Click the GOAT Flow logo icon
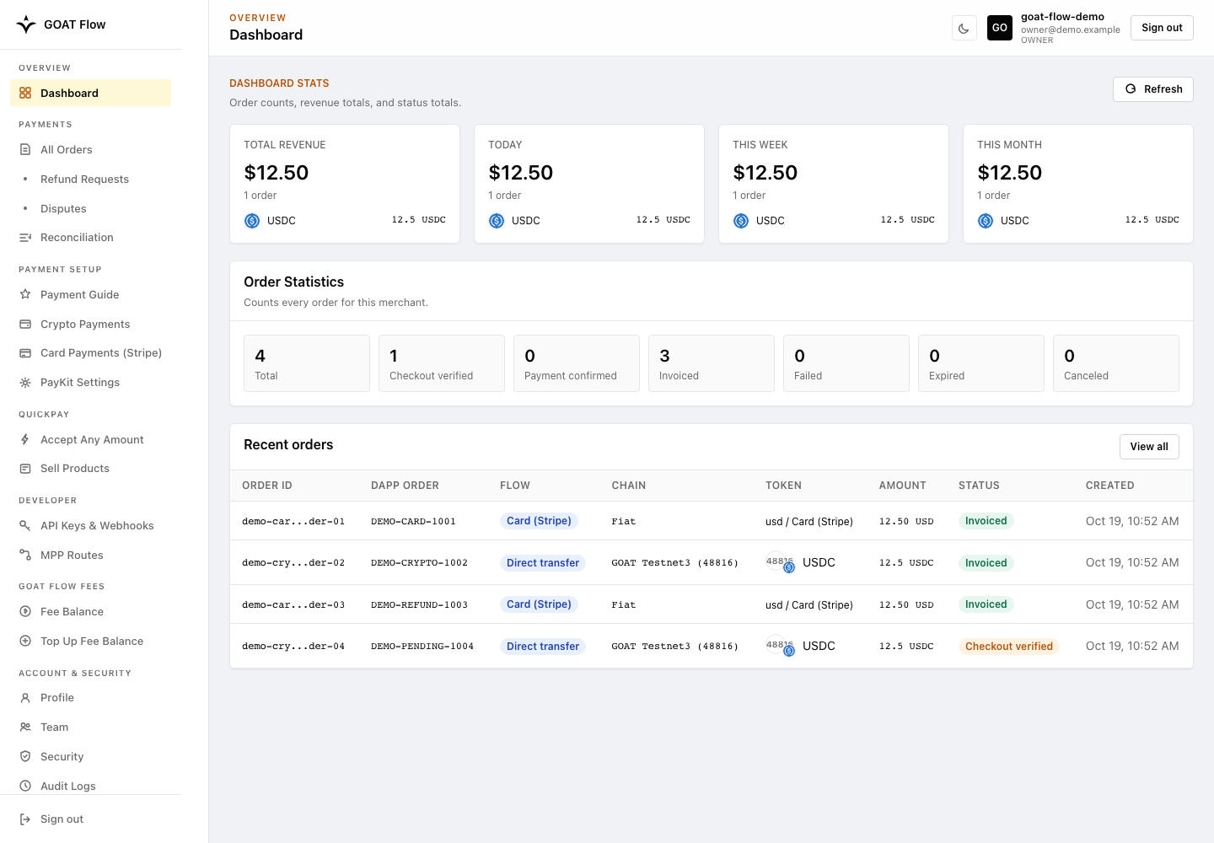Viewport: 1214px width, 843px height. [x=26, y=24]
